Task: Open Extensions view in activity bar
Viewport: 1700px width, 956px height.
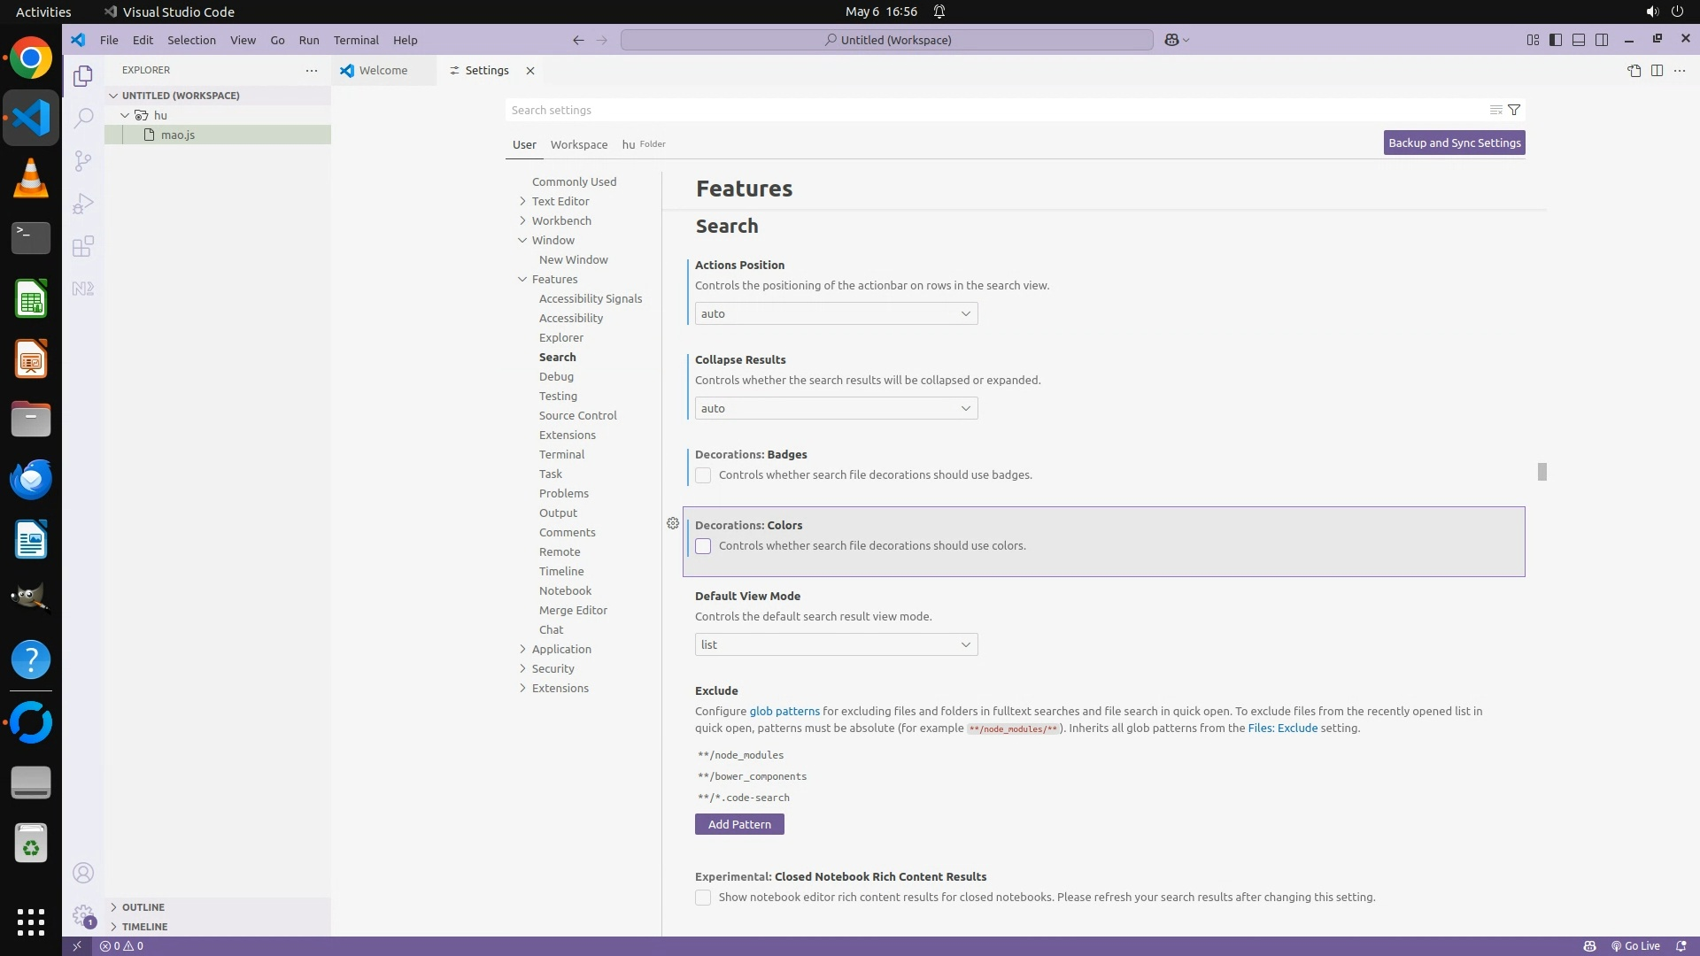Action: pos(83,246)
